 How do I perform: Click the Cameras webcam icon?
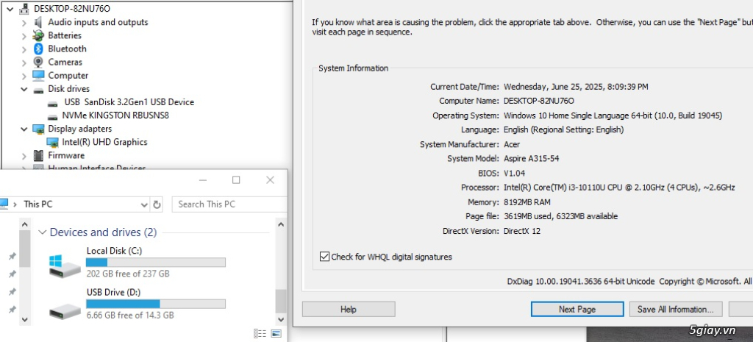[x=38, y=62]
